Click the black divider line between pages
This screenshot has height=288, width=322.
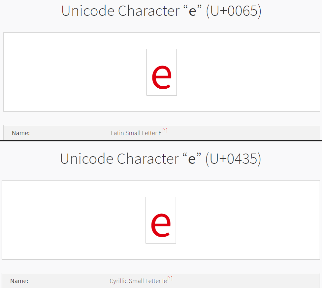(x=161, y=141)
